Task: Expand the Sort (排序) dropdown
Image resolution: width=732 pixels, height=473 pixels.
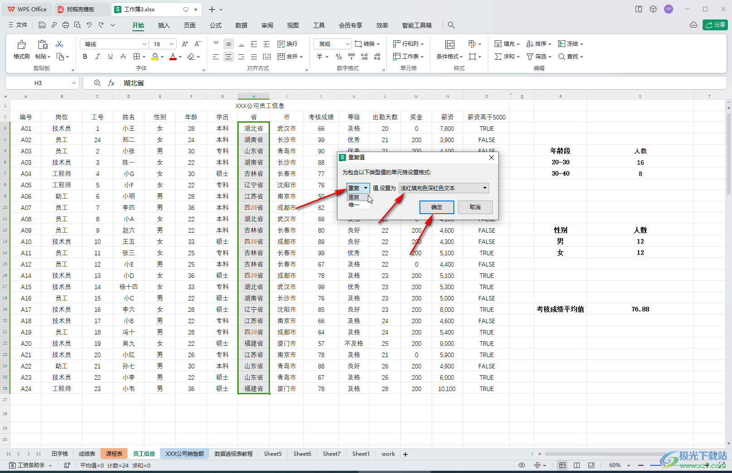Action: pos(549,44)
